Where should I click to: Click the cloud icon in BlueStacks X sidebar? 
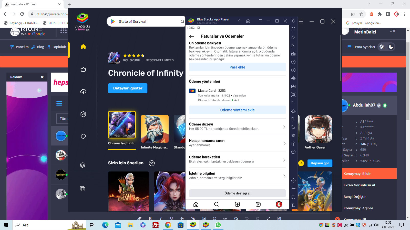pos(83,91)
